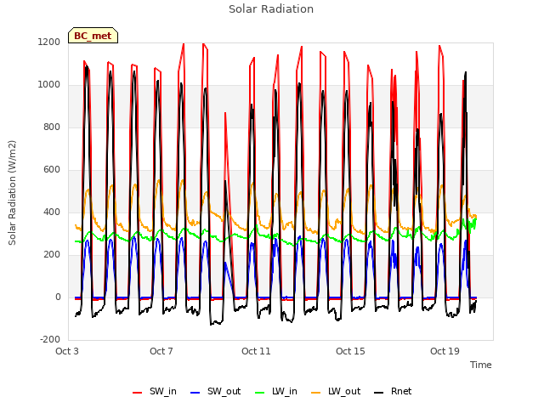The width and height of the screenshot is (544, 408).
Task: Click the BC_met annotation label
Action: pyautogui.click(x=93, y=36)
